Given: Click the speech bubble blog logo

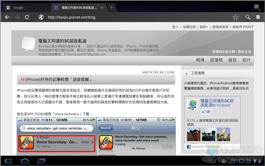Looking at the screenshot, I should point(28,44).
